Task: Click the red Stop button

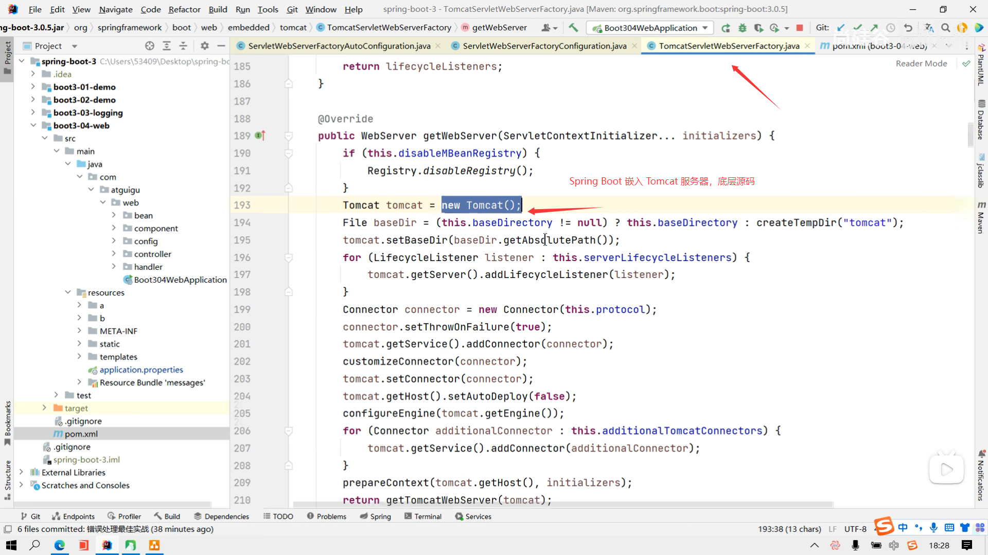Action: [799, 28]
